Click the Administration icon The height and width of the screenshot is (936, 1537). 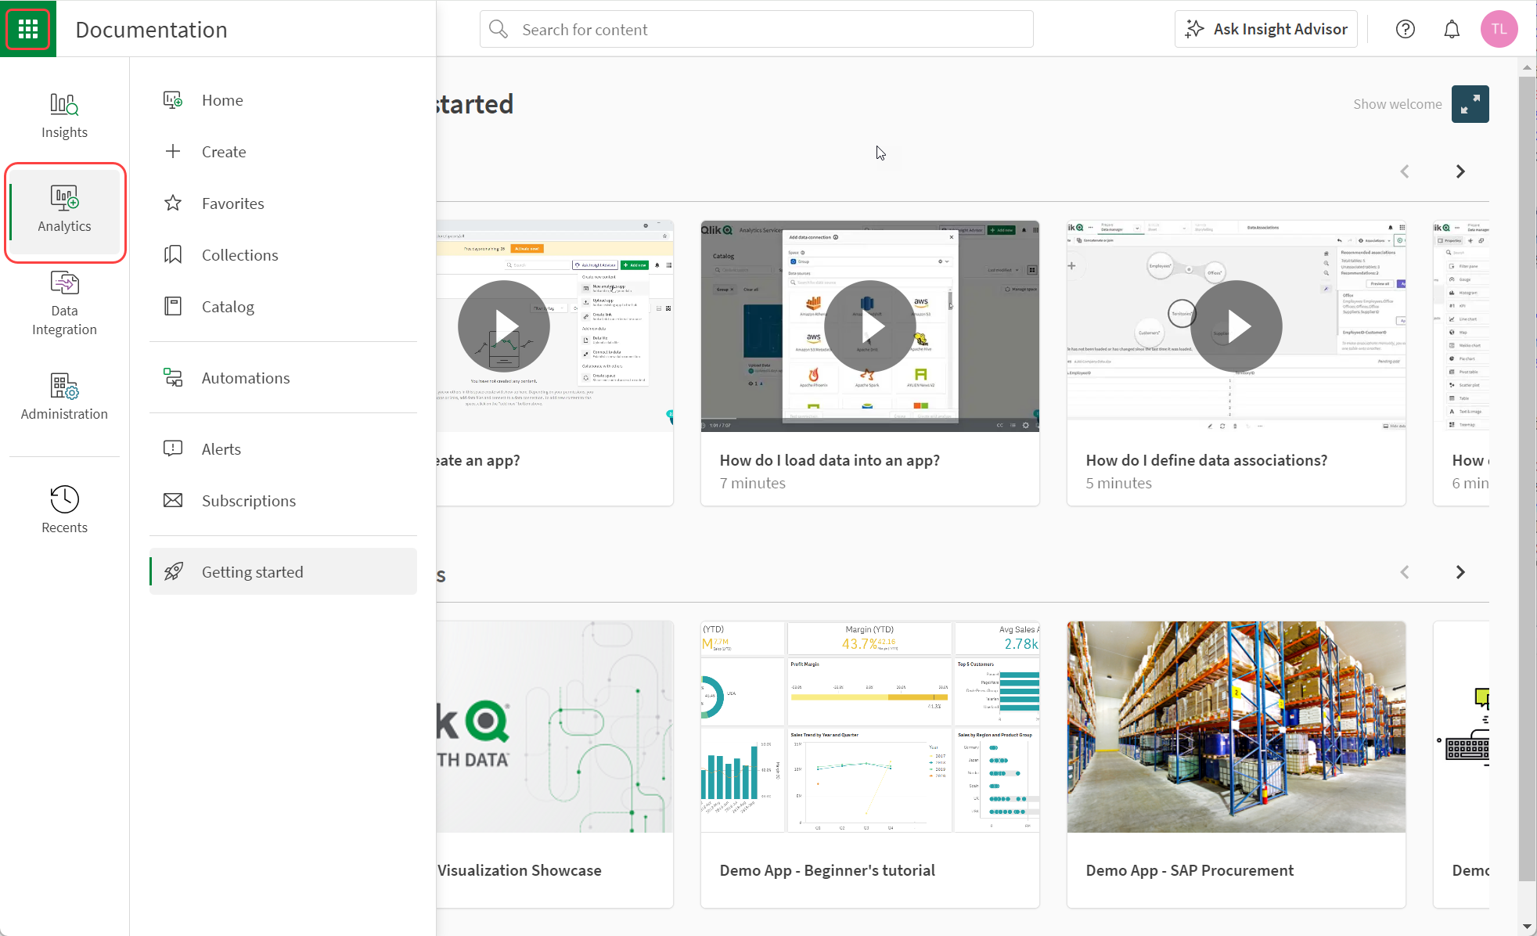click(63, 395)
